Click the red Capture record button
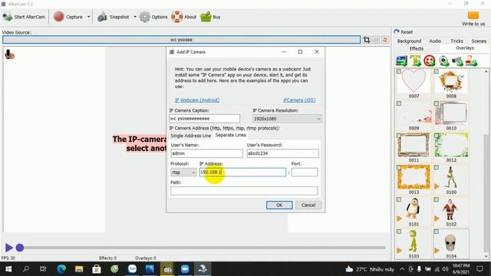 58,17
